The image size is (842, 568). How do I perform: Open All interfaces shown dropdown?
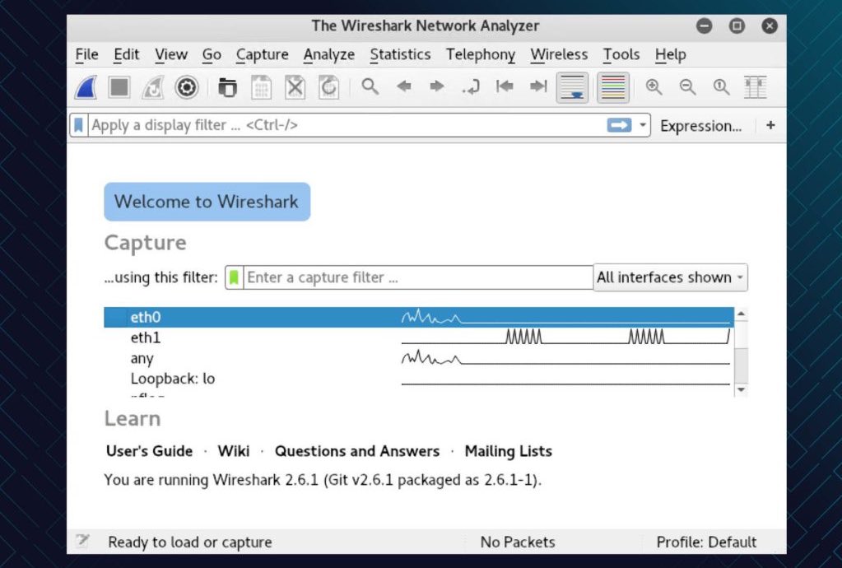(670, 277)
